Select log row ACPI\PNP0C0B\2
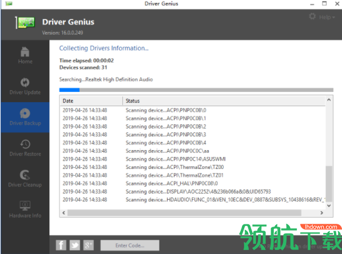 pos(193,127)
